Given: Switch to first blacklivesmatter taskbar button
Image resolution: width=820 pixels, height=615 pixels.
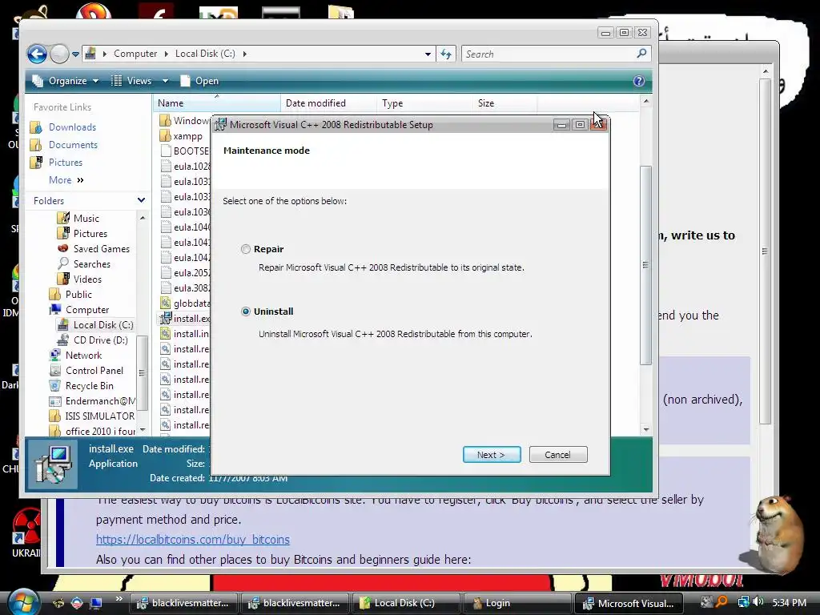Looking at the screenshot, I should 183,603.
